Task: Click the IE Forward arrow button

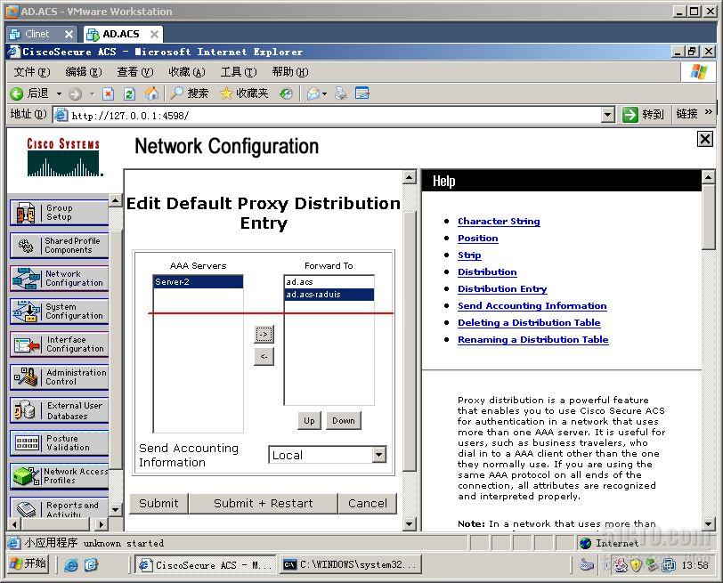Action: tap(75, 94)
